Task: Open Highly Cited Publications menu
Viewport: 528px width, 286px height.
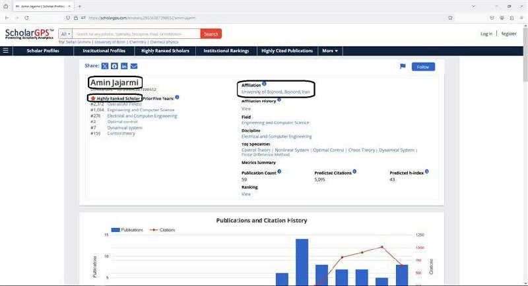Action: pyautogui.click(x=287, y=51)
